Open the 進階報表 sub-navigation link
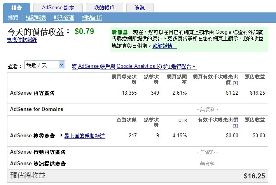 coord(36,17)
